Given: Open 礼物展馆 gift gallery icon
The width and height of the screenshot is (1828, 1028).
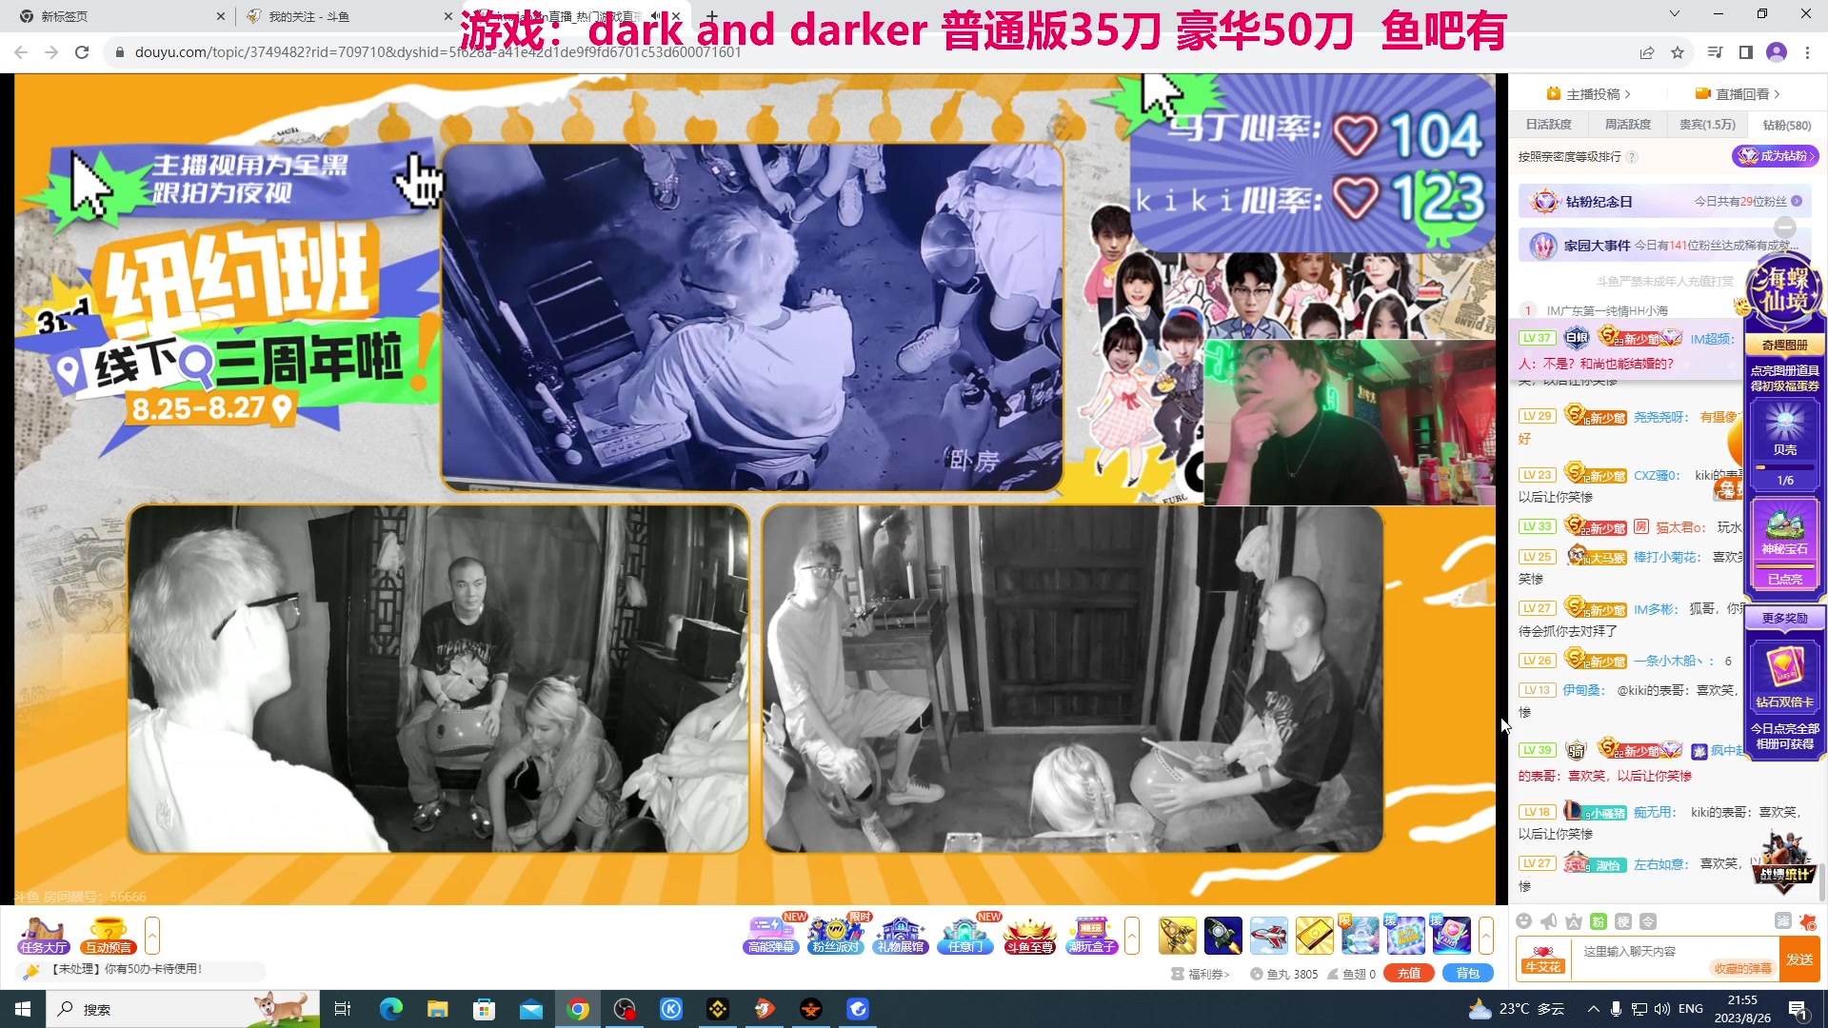Looking at the screenshot, I should (x=901, y=936).
